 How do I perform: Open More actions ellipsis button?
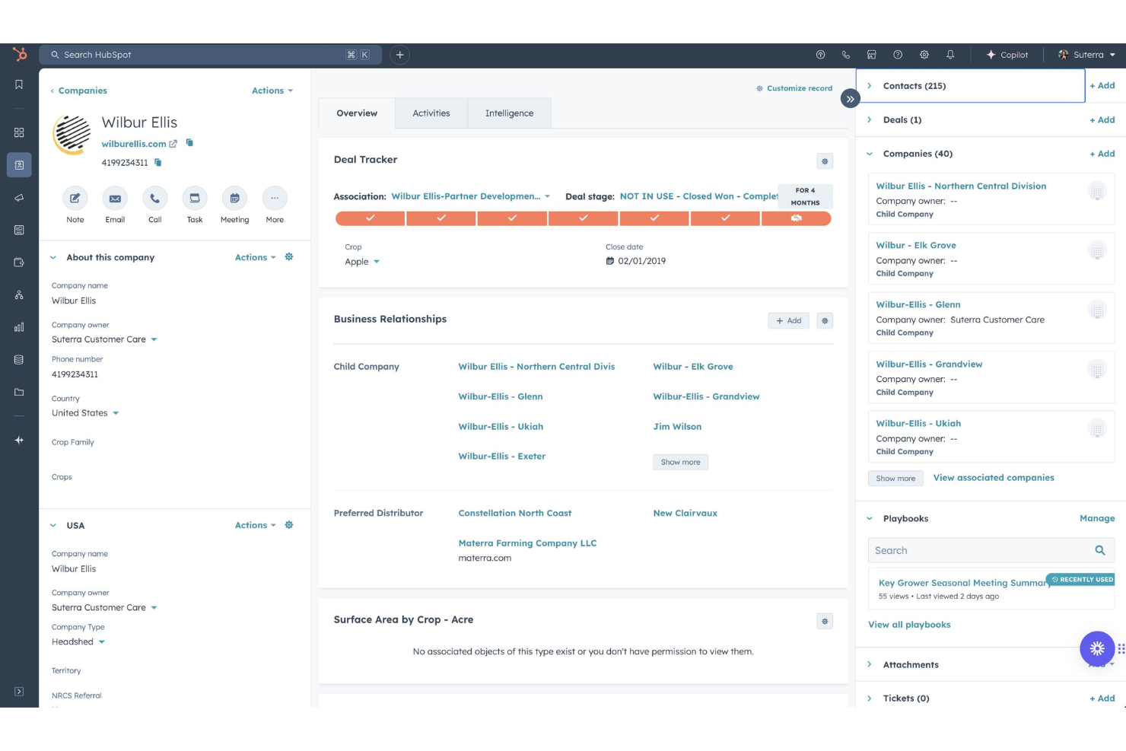click(275, 198)
